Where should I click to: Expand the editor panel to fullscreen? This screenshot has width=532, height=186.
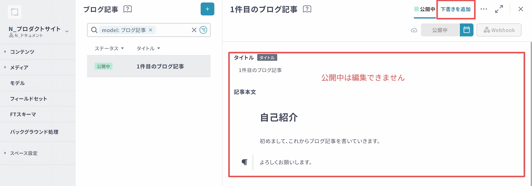click(499, 9)
